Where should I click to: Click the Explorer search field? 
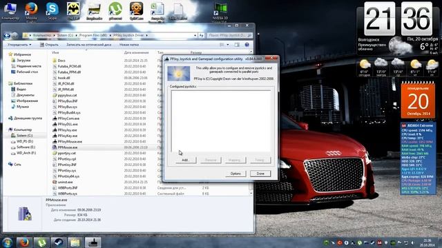click(x=229, y=35)
